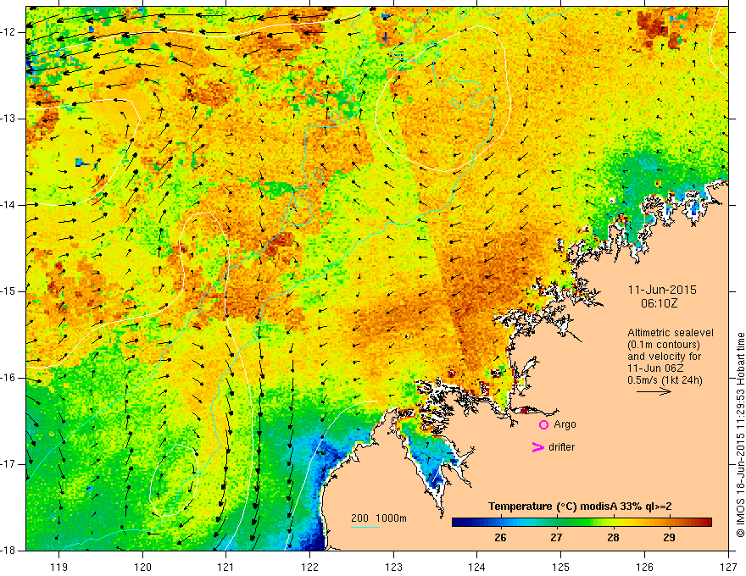Click the "(0.1m contours)" text line
746x576 pixels.
(x=664, y=345)
